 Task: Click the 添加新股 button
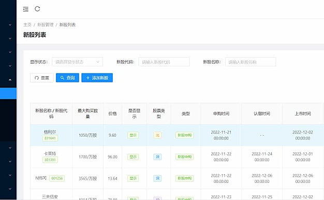coord(97,78)
